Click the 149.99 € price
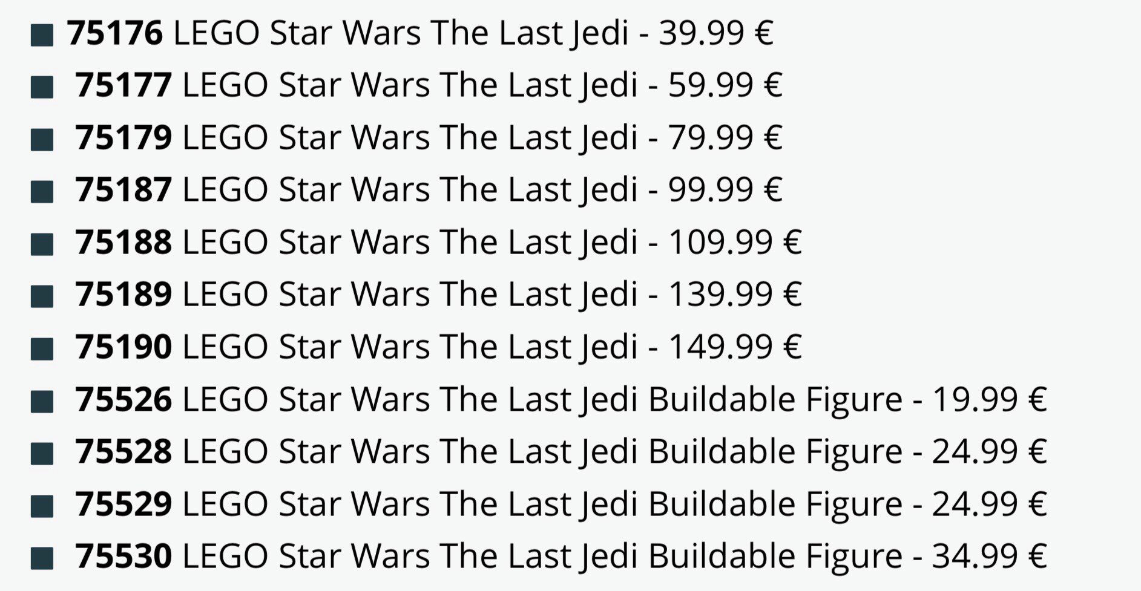Screen dimensions: 1141x591 pos(734,347)
